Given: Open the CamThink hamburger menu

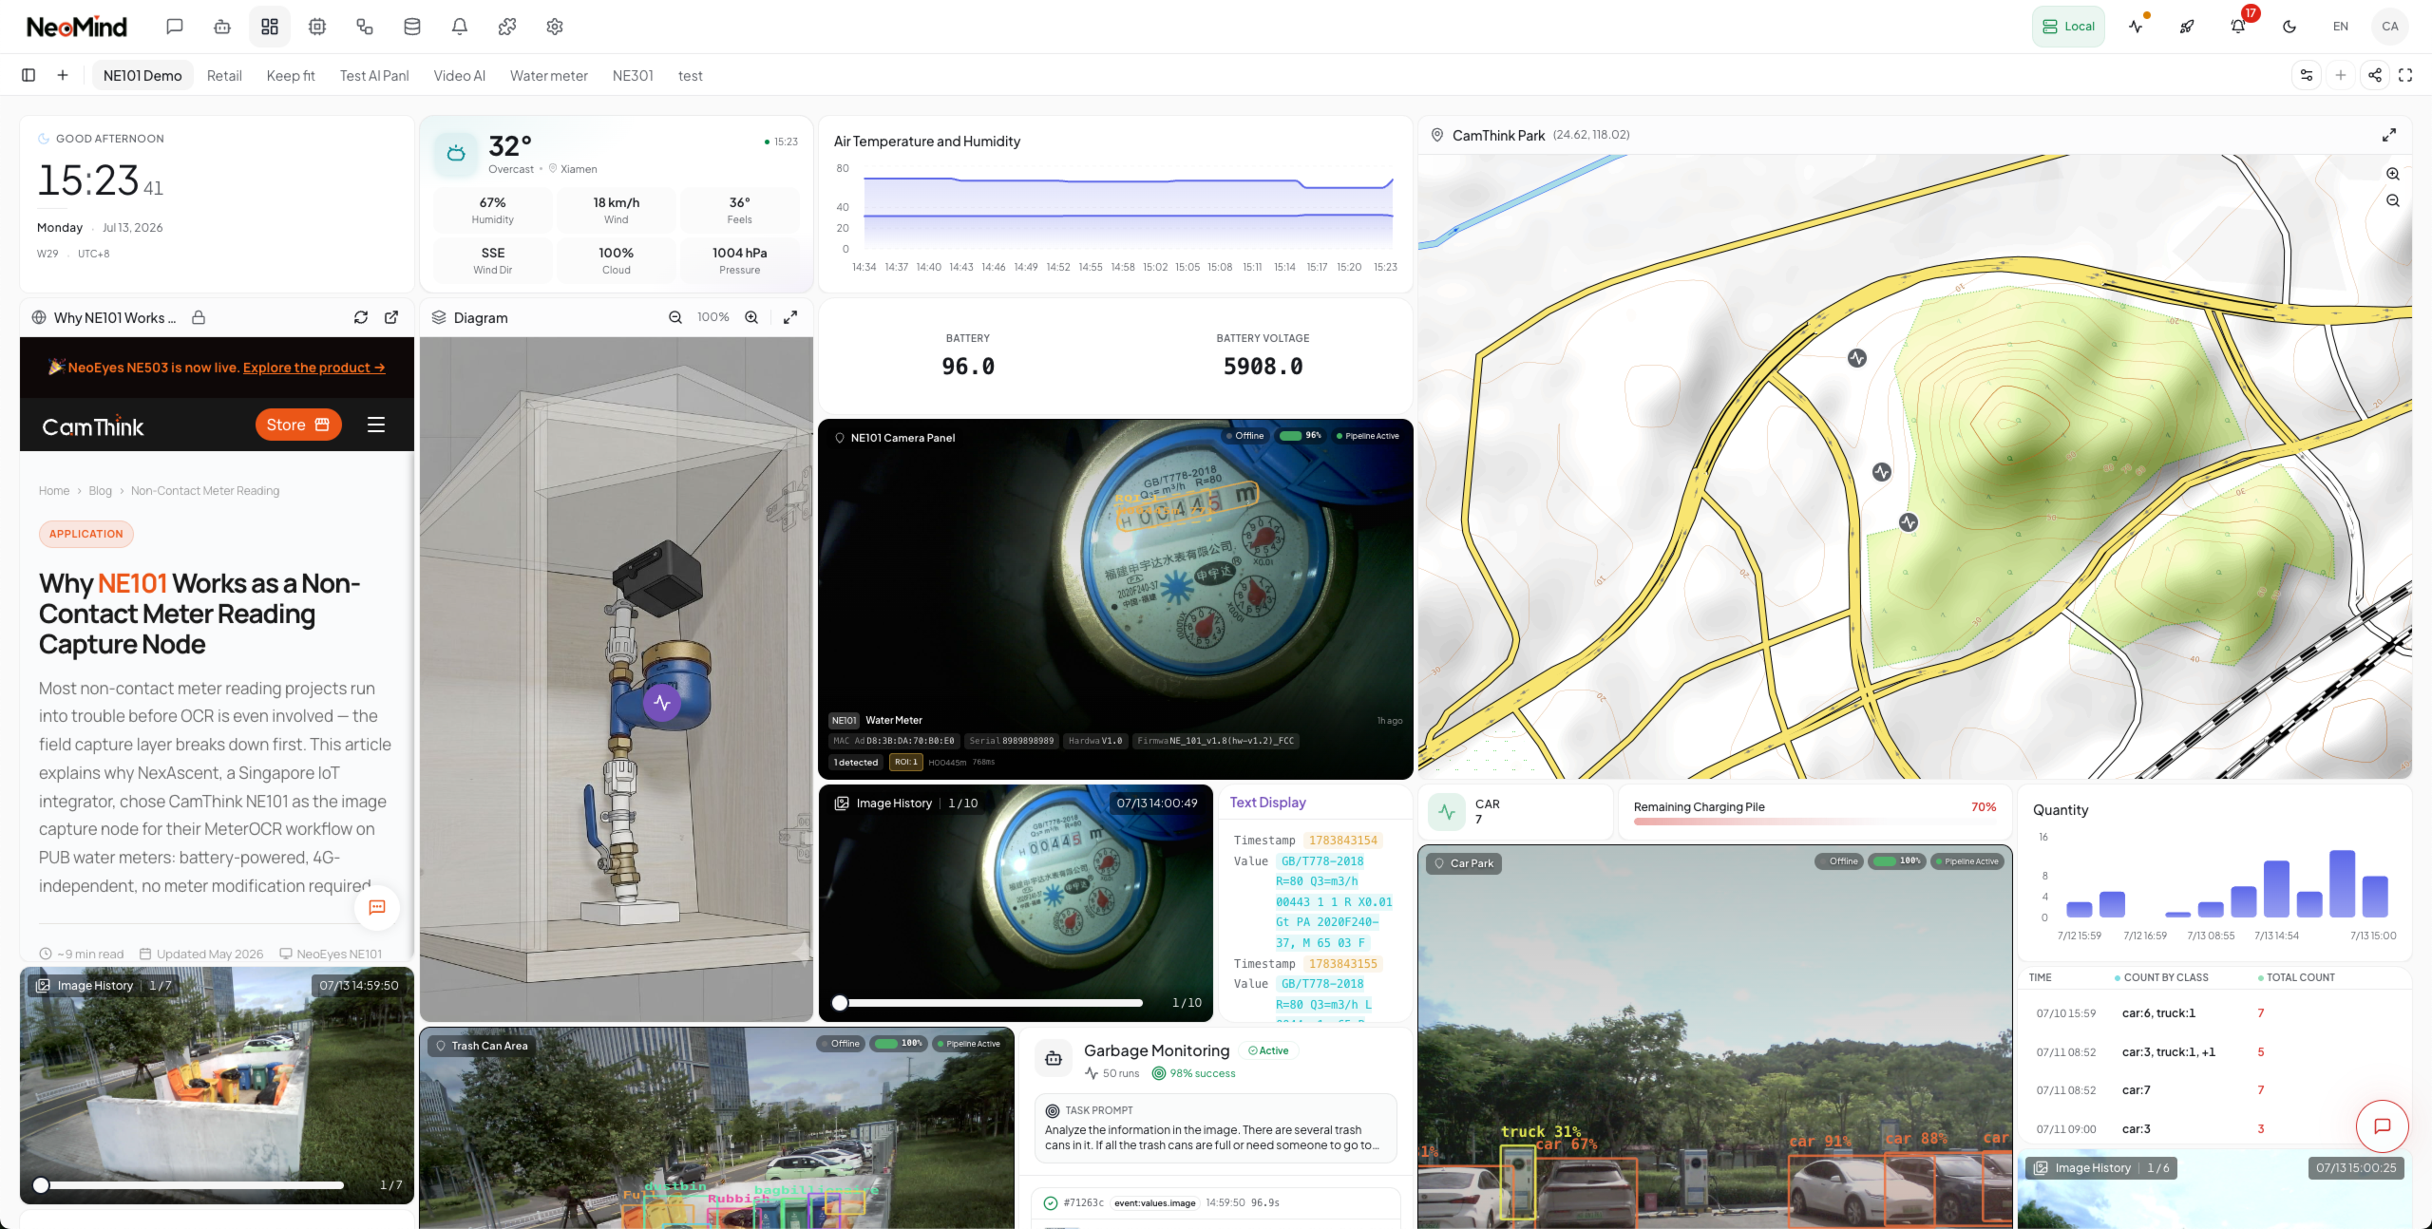Looking at the screenshot, I should pyautogui.click(x=376, y=425).
